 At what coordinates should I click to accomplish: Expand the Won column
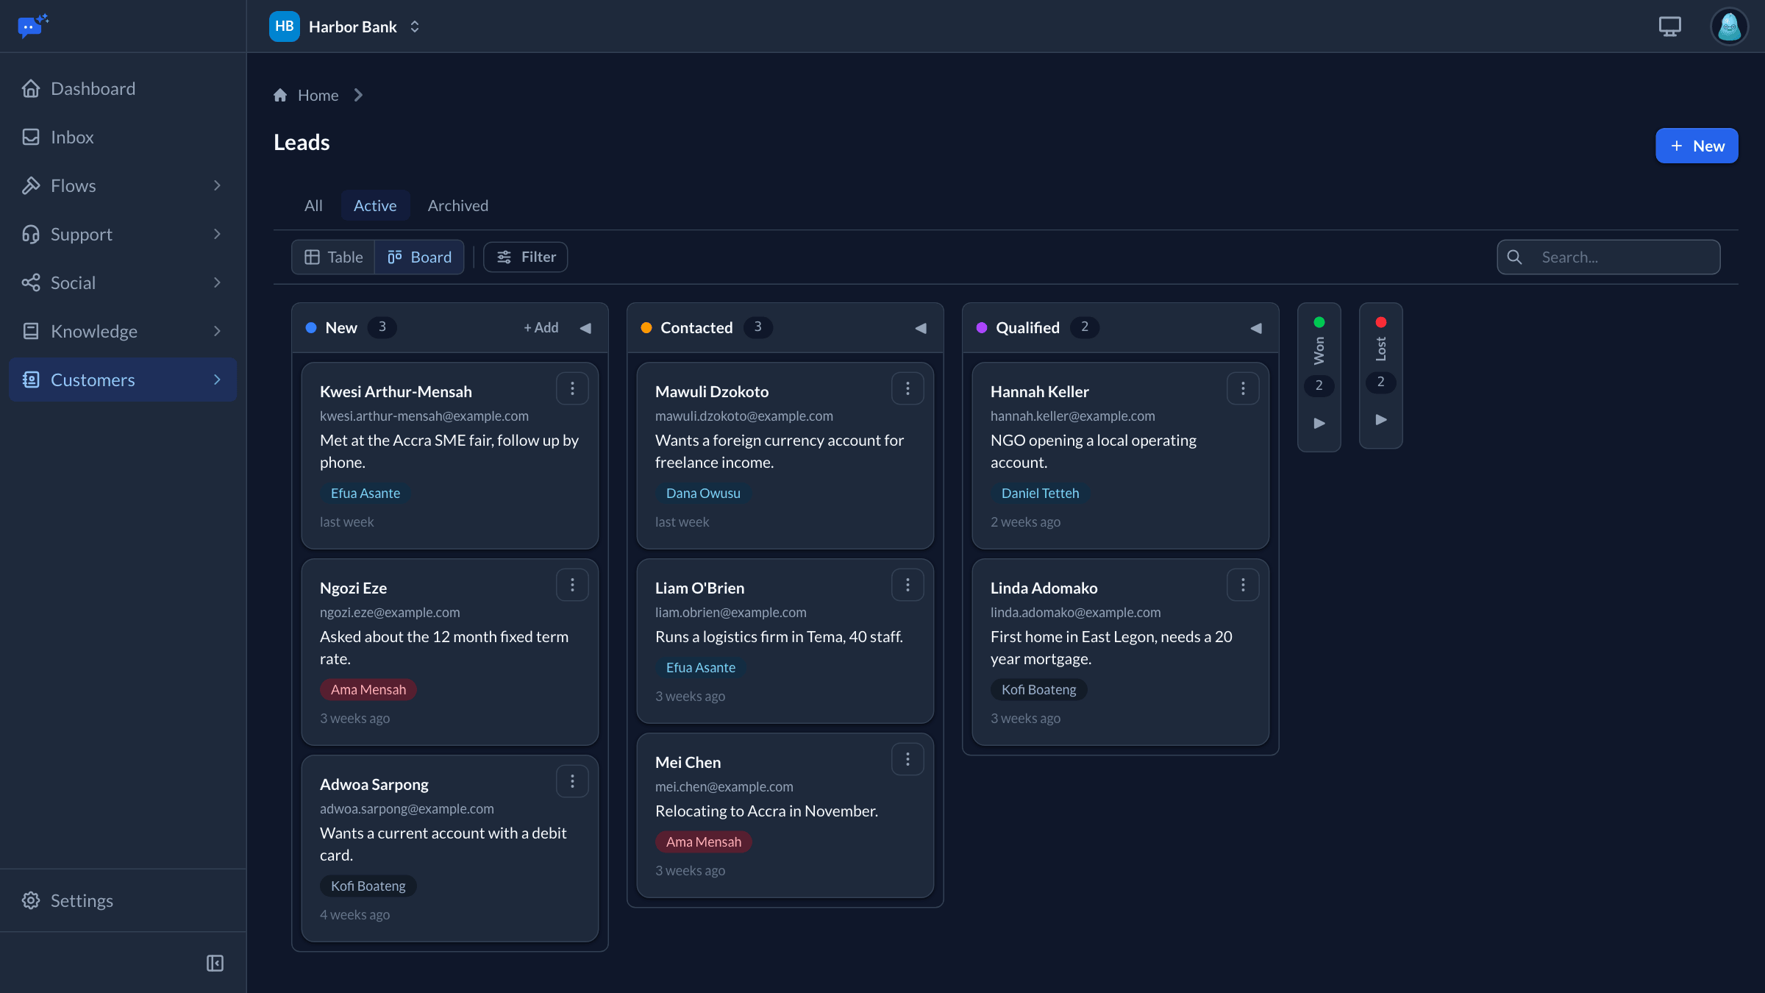(x=1319, y=423)
